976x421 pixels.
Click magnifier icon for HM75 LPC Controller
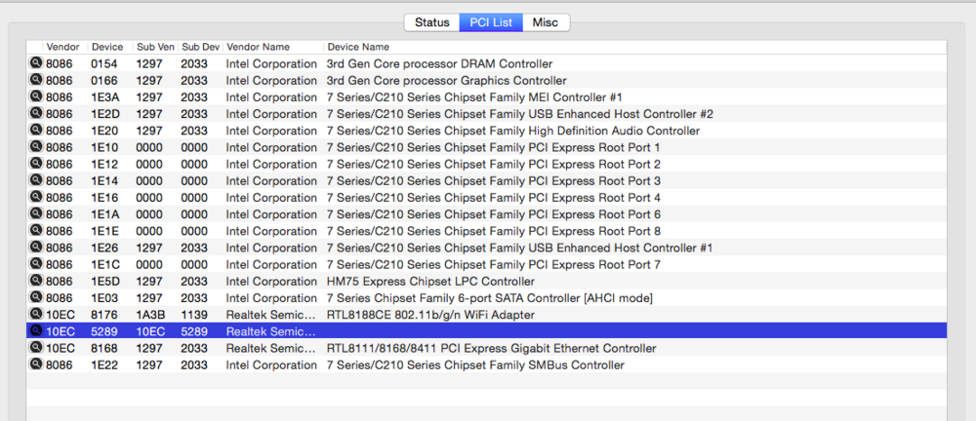(x=36, y=281)
